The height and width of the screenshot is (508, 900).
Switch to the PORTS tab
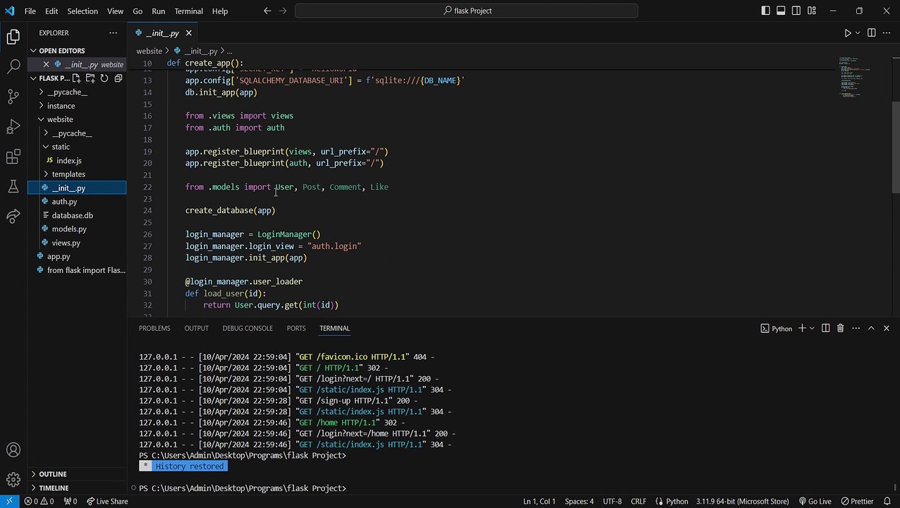296,328
